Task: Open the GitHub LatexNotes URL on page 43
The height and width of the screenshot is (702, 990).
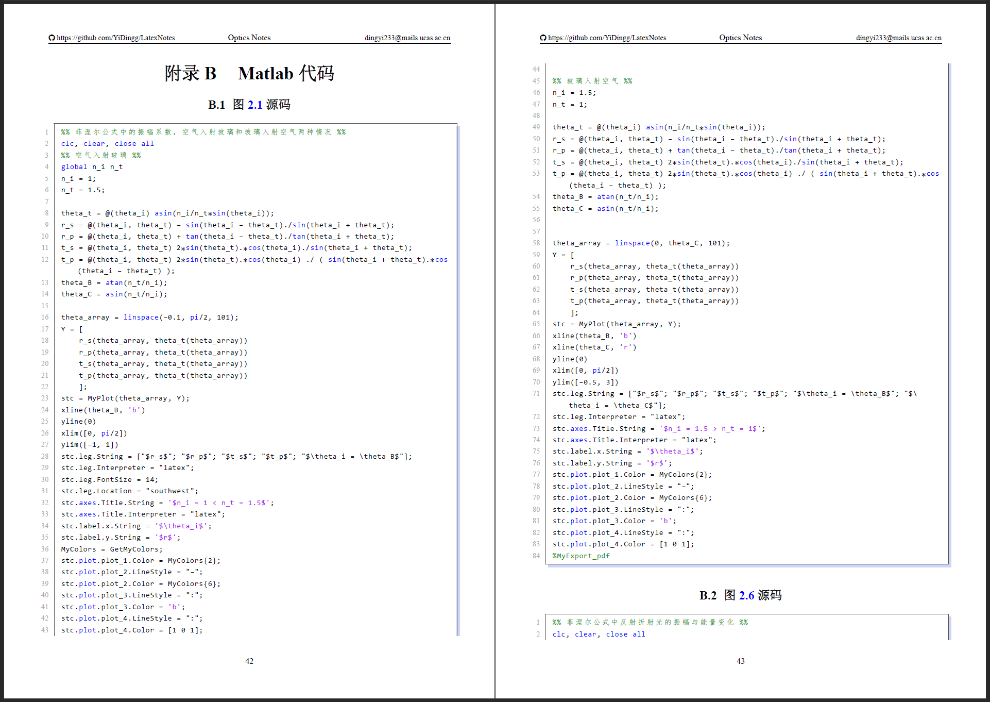Action: tap(607, 38)
